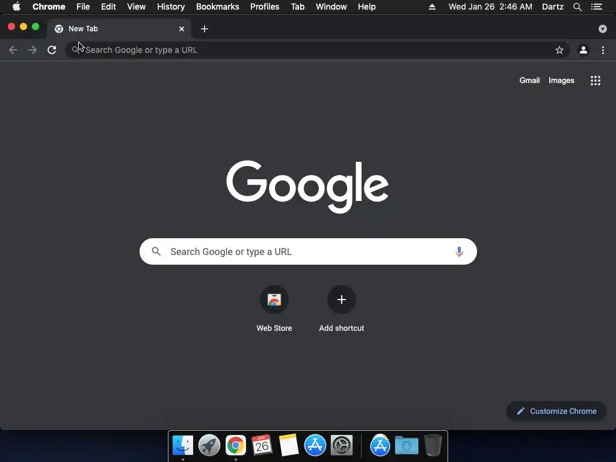The image size is (616, 462).
Task: Open the Google apps grid
Action: click(596, 81)
